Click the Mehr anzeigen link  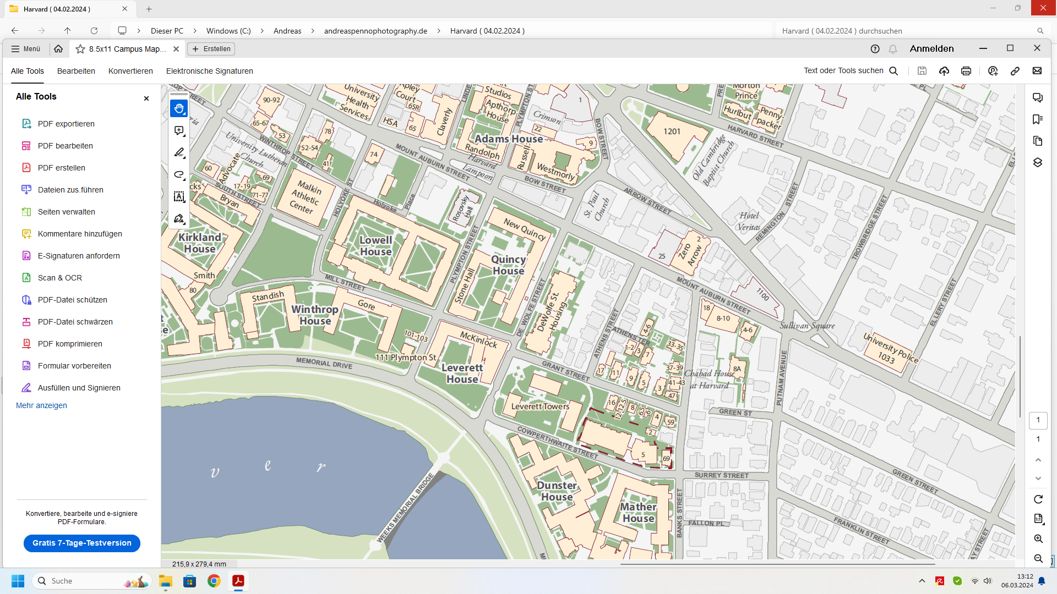[41, 405]
